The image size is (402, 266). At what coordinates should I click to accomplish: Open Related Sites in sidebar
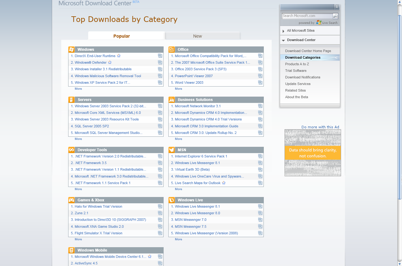pos(296,90)
